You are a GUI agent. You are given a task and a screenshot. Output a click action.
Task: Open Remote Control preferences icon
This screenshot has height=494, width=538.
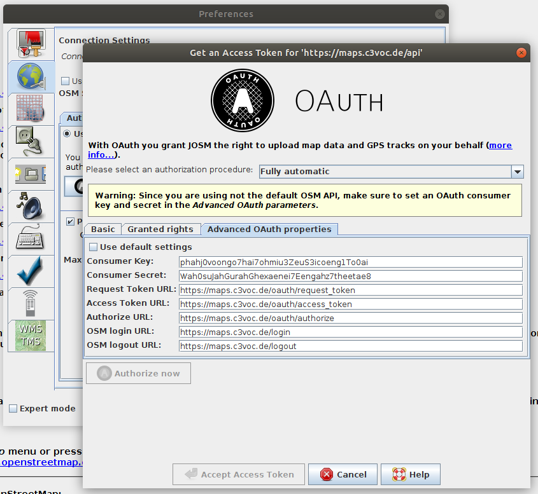pos(31,303)
